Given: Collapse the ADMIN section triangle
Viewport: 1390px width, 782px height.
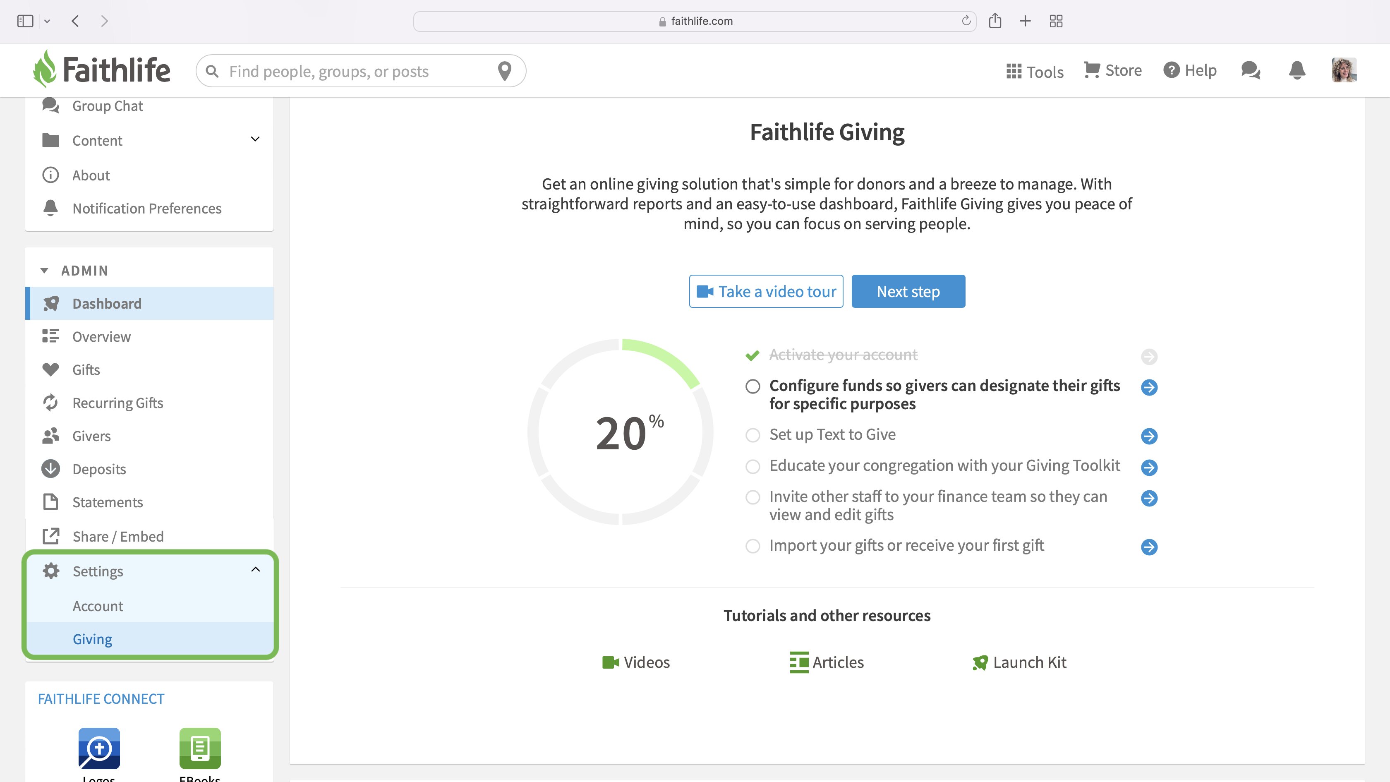Looking at the screenshot, I should (44, 270).
